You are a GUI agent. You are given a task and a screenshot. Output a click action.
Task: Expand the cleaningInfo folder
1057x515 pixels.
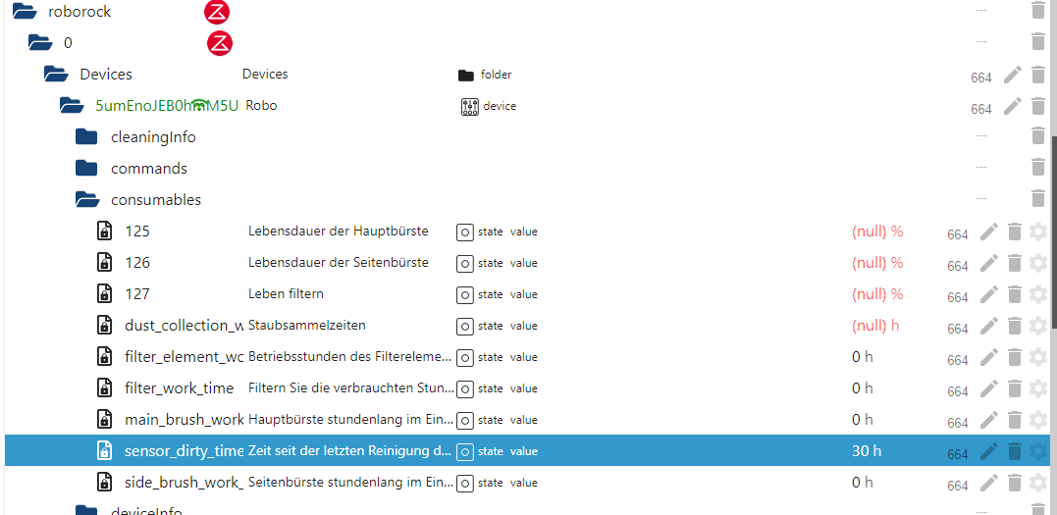click(x=87, y=137)
